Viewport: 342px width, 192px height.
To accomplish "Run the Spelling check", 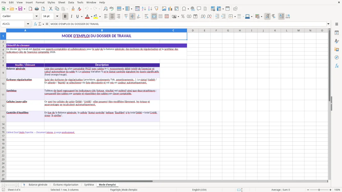I will [112, 9].
